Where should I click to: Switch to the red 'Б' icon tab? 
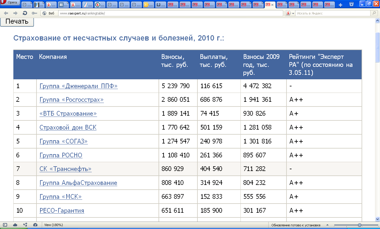(100, 5)
